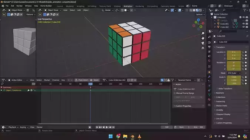
Task: Enable the Manual Frame Range checkbox
Action: point(175,93)
